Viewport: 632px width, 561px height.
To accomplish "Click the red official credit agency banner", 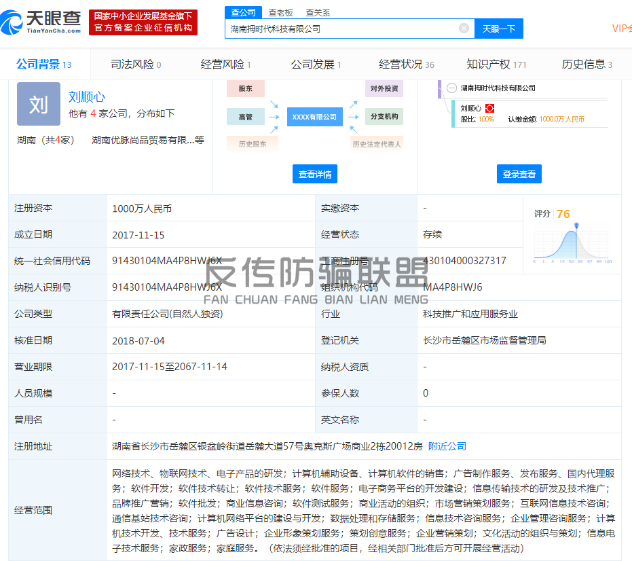I will click(x=143, y=22).
